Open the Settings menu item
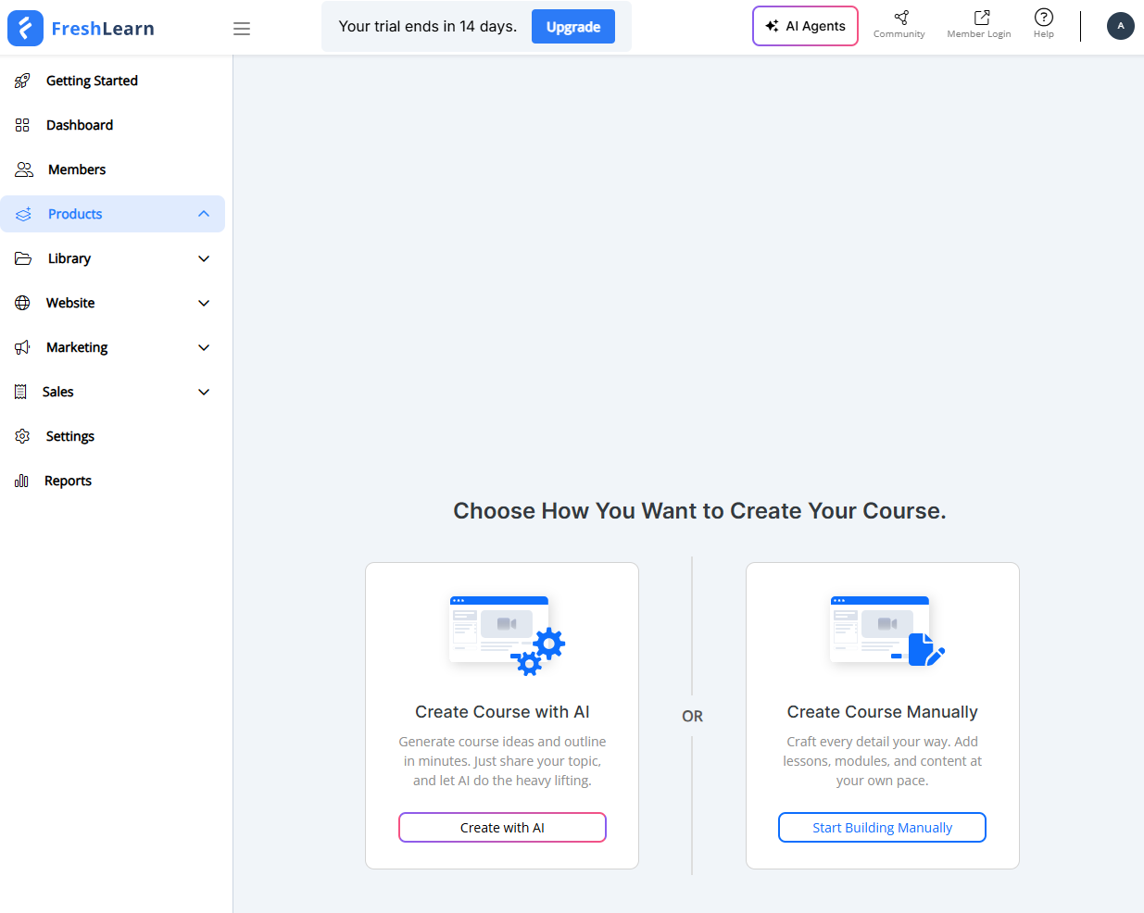Screen dimensions: 1144x913 coord(70,436)
